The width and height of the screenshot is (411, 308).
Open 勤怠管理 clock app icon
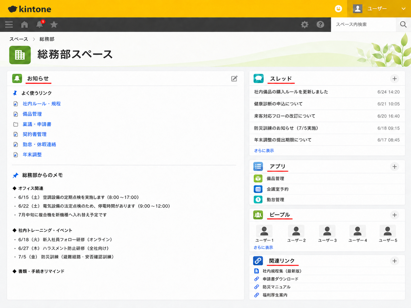[x=258, y=199]
